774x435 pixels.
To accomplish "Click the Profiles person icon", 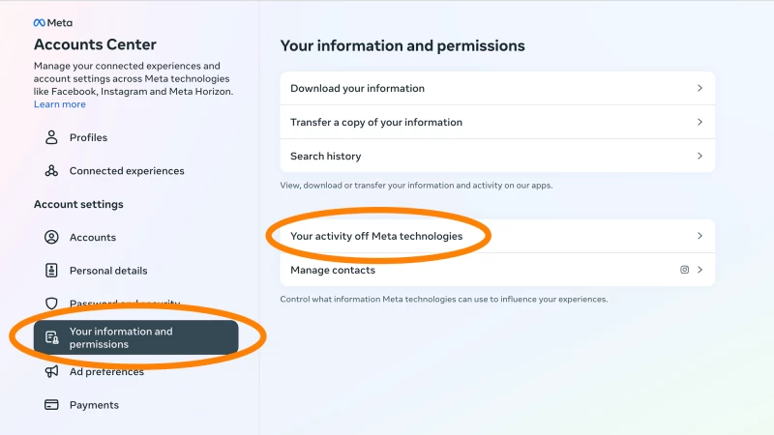I will [51, 137].
